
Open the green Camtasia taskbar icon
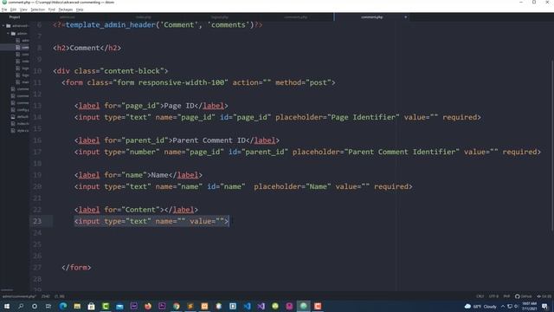pyautogui.click(x=106, y=306)
